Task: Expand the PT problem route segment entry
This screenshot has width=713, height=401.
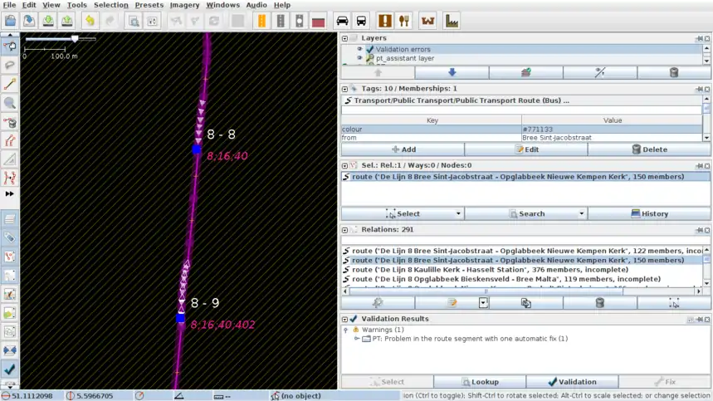Action: tap(357, 339)
